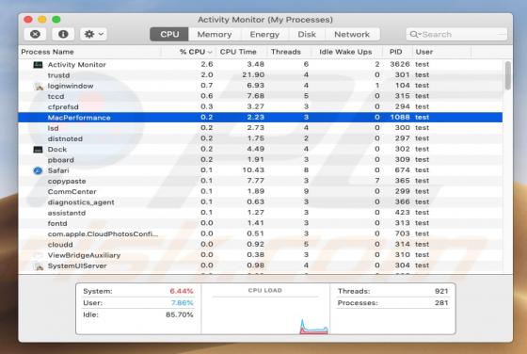
Task: Select the cfprefsd process
Action: pos(261,107)
